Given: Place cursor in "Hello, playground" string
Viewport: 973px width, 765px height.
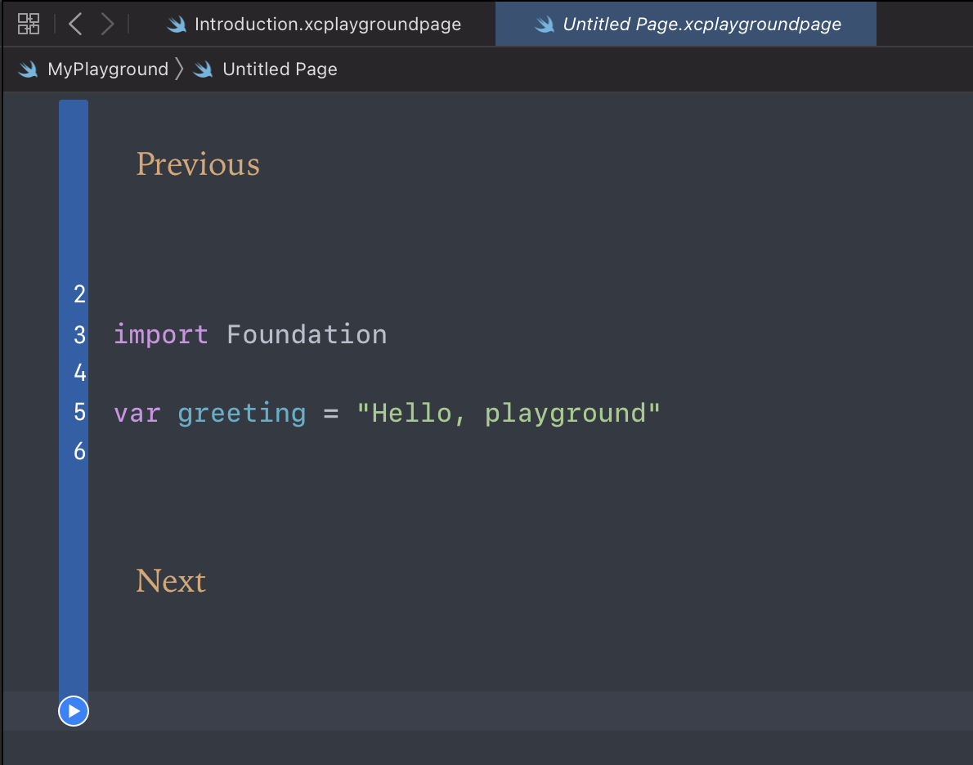Looking at the screenshot, I should [x=507, y=413].
